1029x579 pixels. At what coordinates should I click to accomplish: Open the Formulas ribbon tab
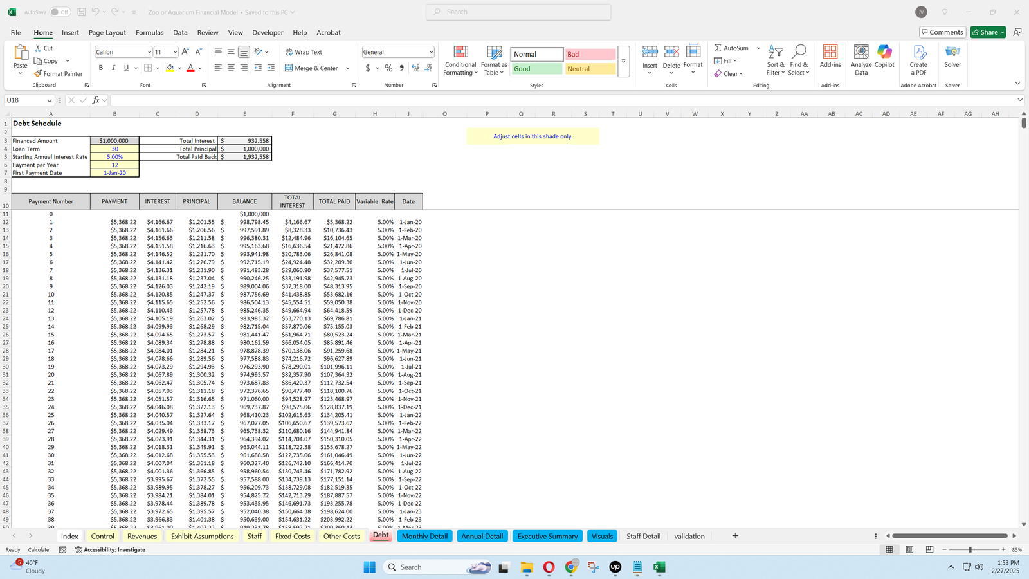click(149, 33)
